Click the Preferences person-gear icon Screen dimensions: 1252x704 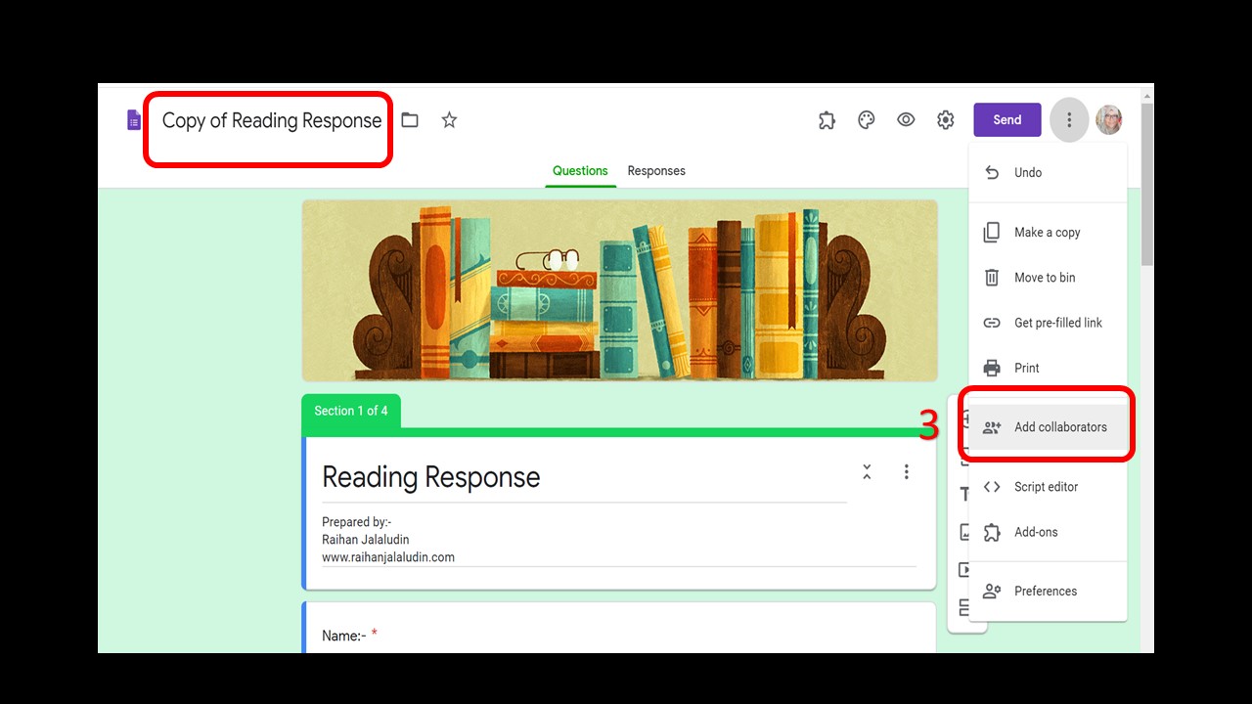992,592
